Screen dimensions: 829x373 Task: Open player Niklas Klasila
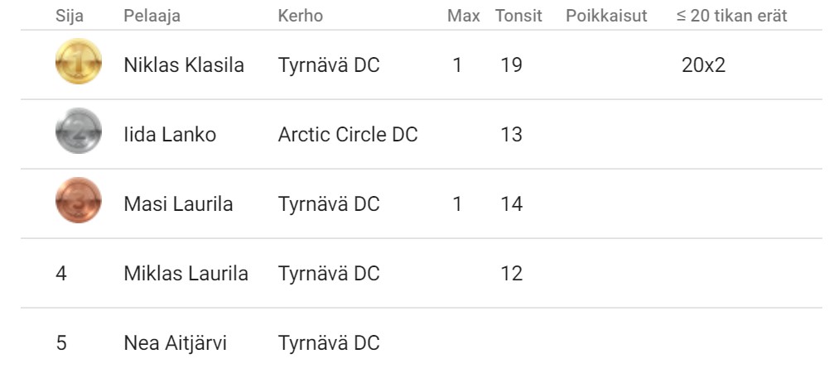point(184,65)
